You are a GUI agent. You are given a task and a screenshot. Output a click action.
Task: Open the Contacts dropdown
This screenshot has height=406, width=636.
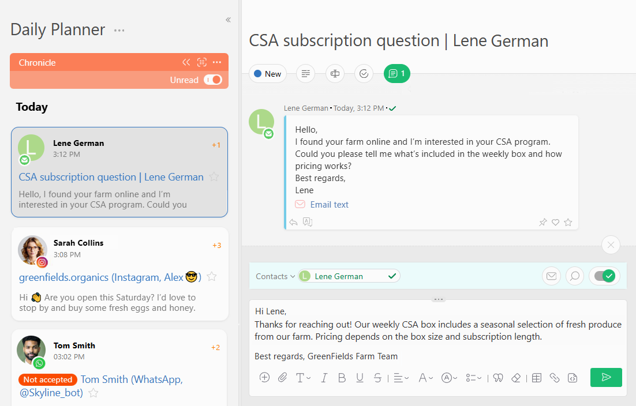pos(275,276)
